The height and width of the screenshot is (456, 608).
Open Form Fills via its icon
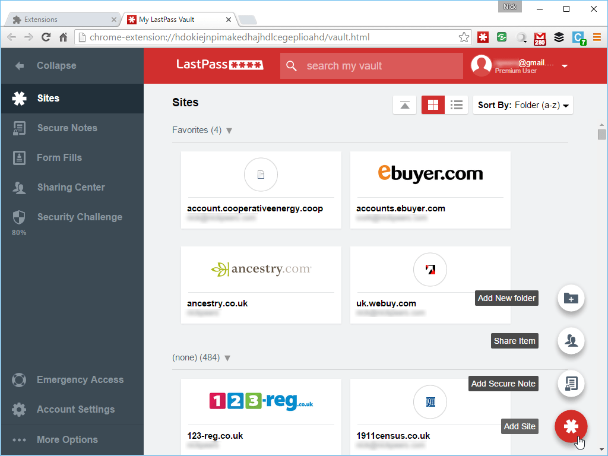20,157
